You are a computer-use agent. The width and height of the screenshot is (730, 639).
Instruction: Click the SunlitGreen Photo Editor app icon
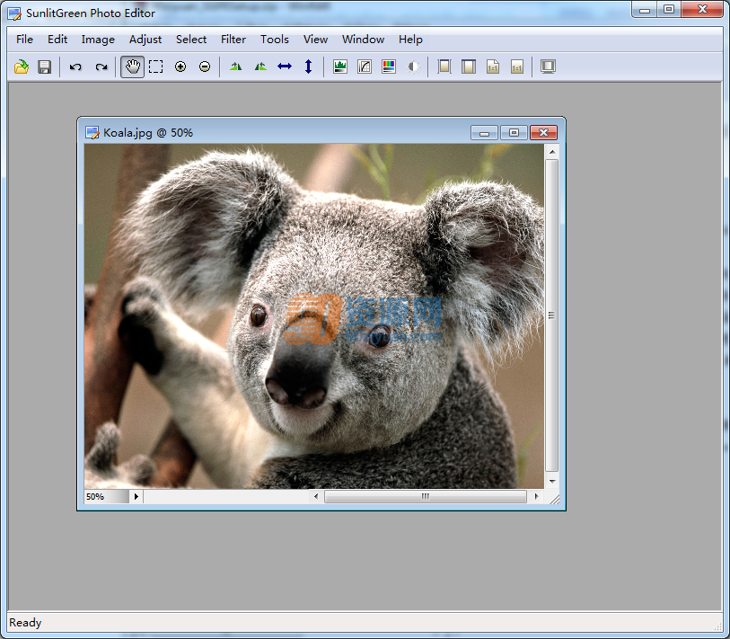click(x=14, y=14)
